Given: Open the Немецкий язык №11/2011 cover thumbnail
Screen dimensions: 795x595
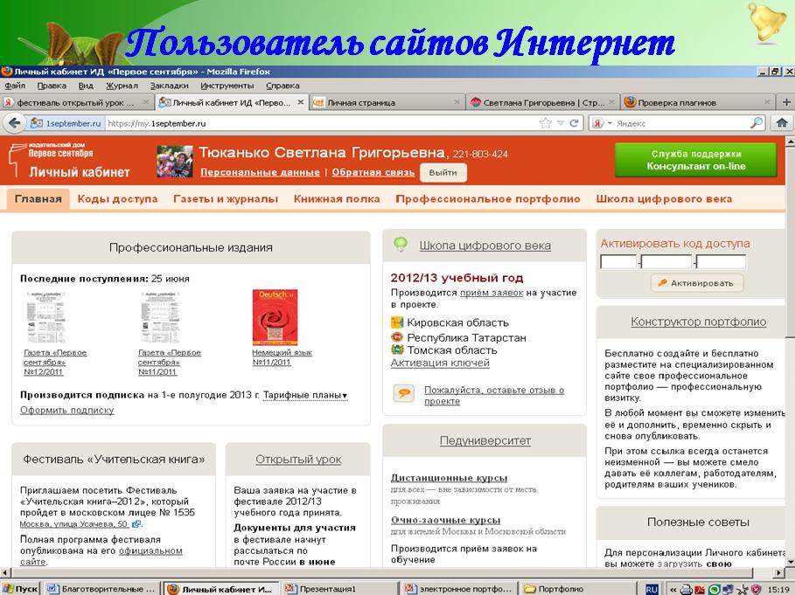Looking at the screenshot, I should point(275,317).
